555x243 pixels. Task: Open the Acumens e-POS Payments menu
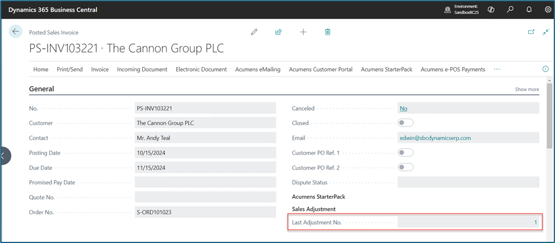[x=453, y=69]
